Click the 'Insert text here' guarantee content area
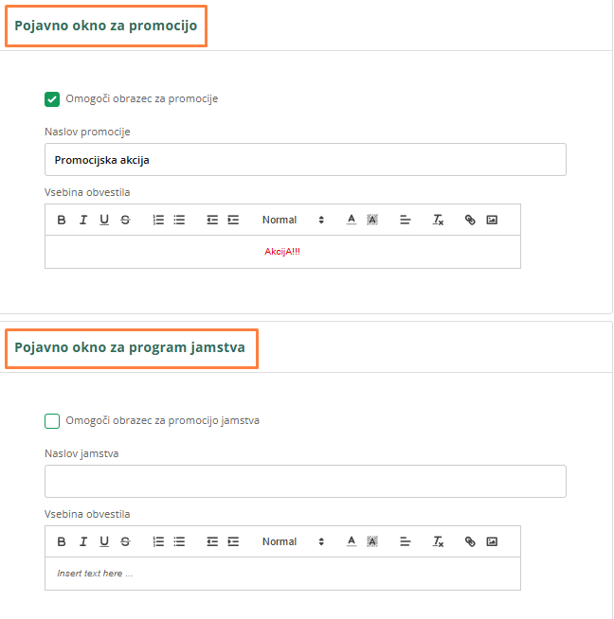 pyautogui.click(x=282, y=574)
